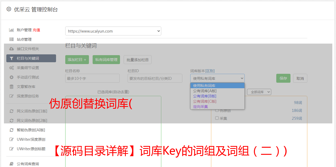This screenshot has height=167, width=336.
Task: Click the 259词 count
Action: (x=297, y=118)
